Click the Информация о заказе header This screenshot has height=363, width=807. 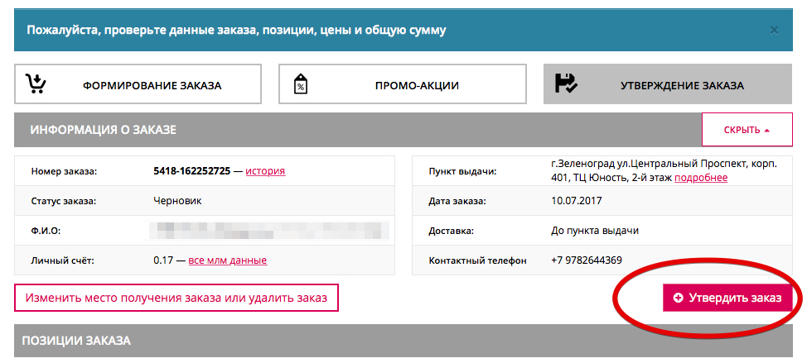point(104,130)
